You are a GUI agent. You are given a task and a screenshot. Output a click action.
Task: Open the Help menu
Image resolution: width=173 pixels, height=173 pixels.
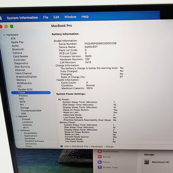pos(85,17)
